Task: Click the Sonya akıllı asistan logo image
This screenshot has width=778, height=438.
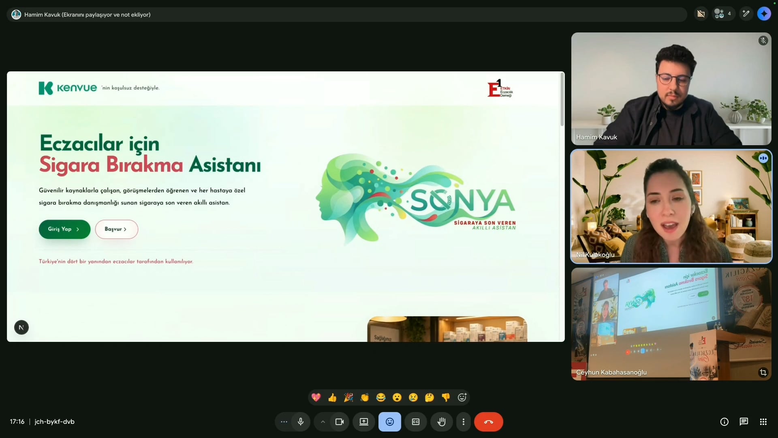Action: tap(415, 199)
